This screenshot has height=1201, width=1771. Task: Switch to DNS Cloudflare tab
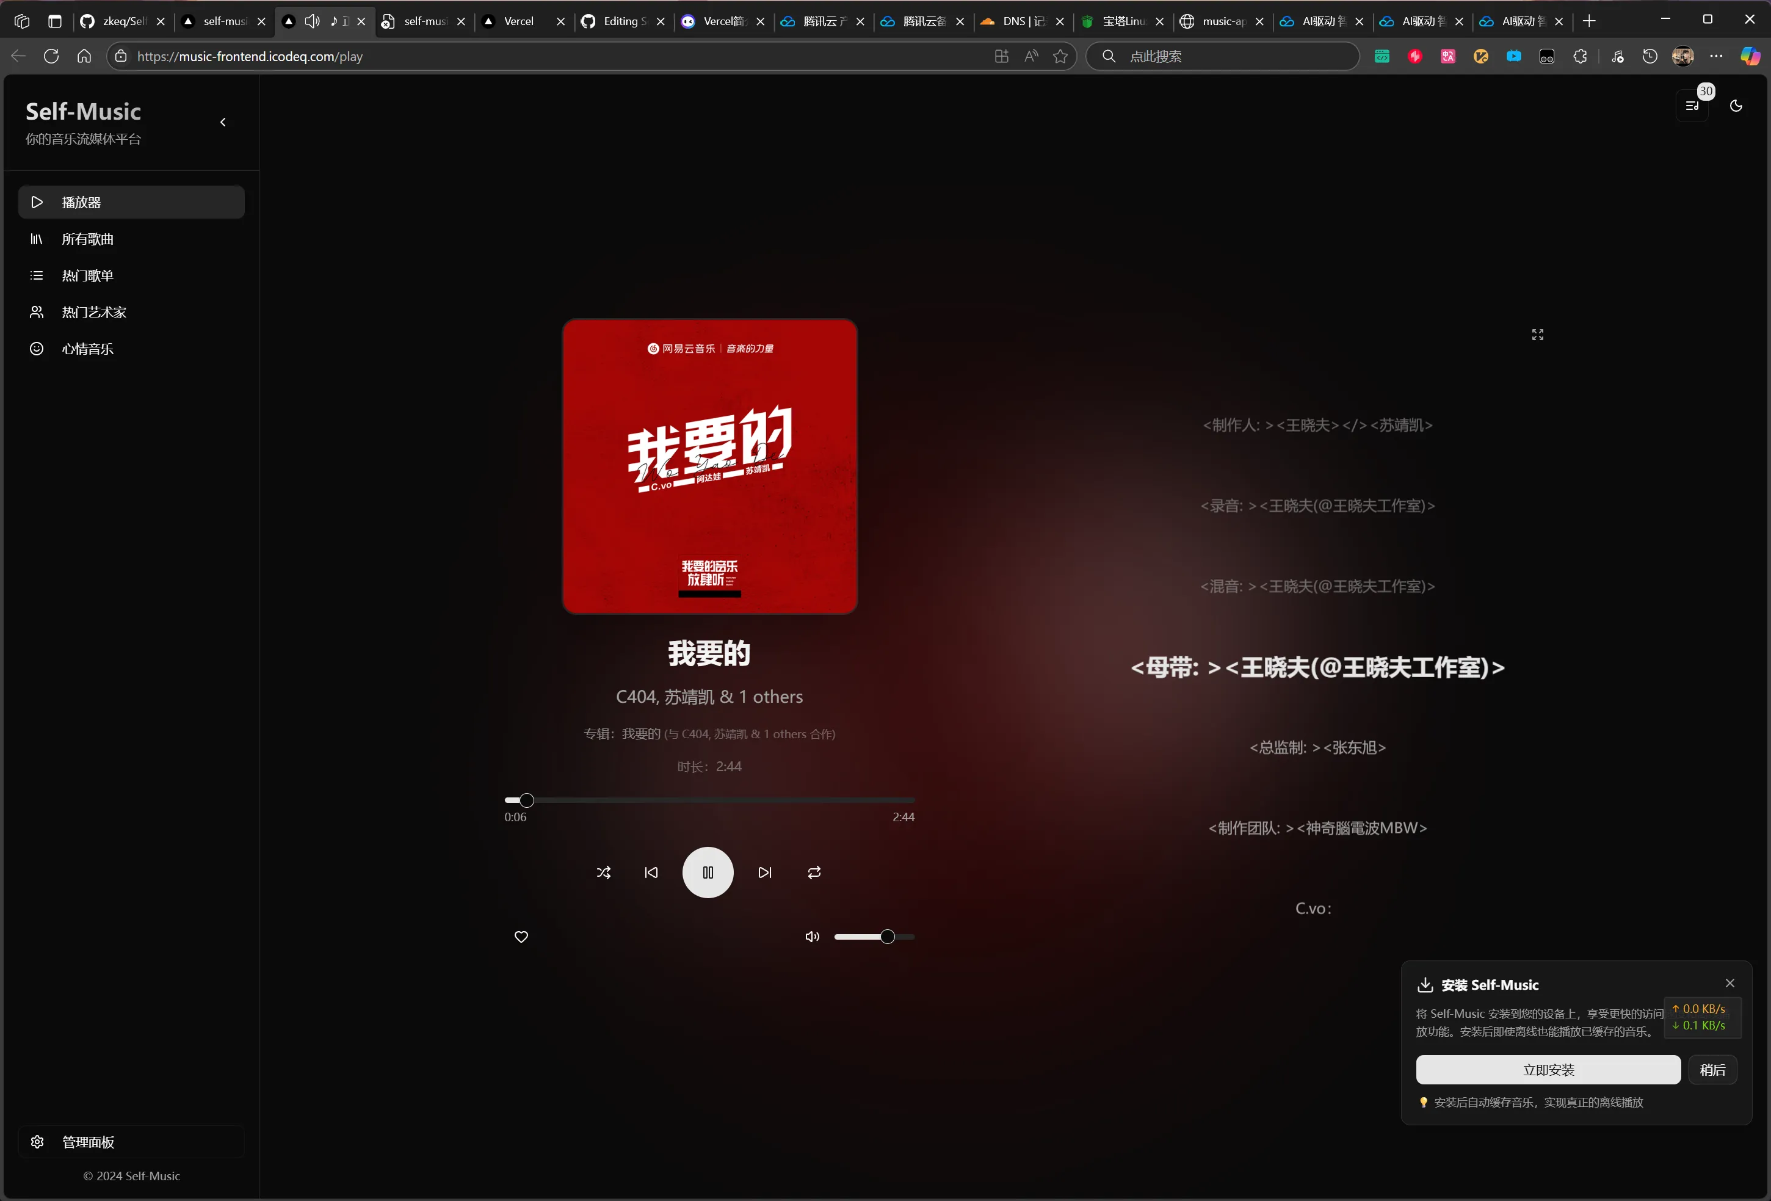[x=1023, y=21]
